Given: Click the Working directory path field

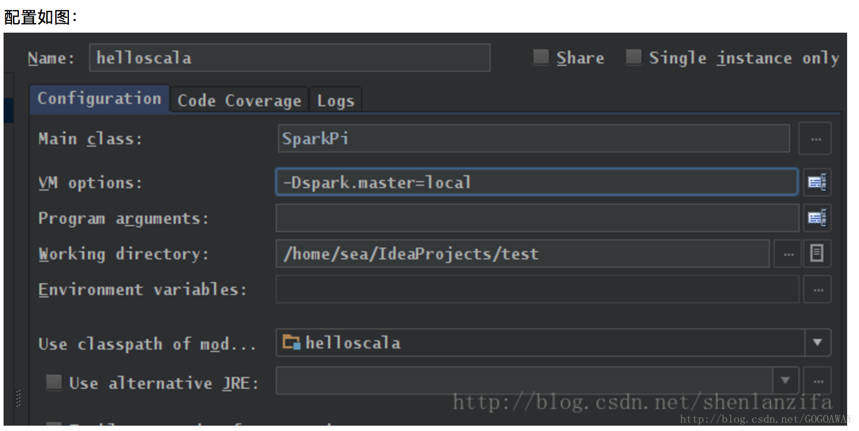Looking at the screenshot, I should click(523, 253).
